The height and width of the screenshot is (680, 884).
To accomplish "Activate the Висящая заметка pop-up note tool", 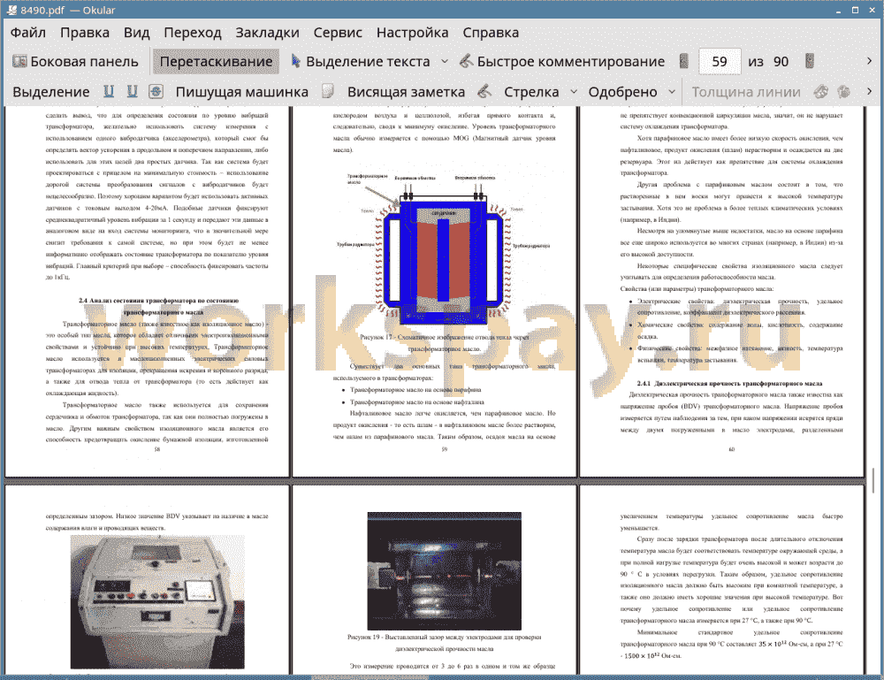I will (406, 92).
